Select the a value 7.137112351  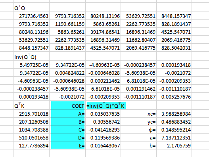174,138
